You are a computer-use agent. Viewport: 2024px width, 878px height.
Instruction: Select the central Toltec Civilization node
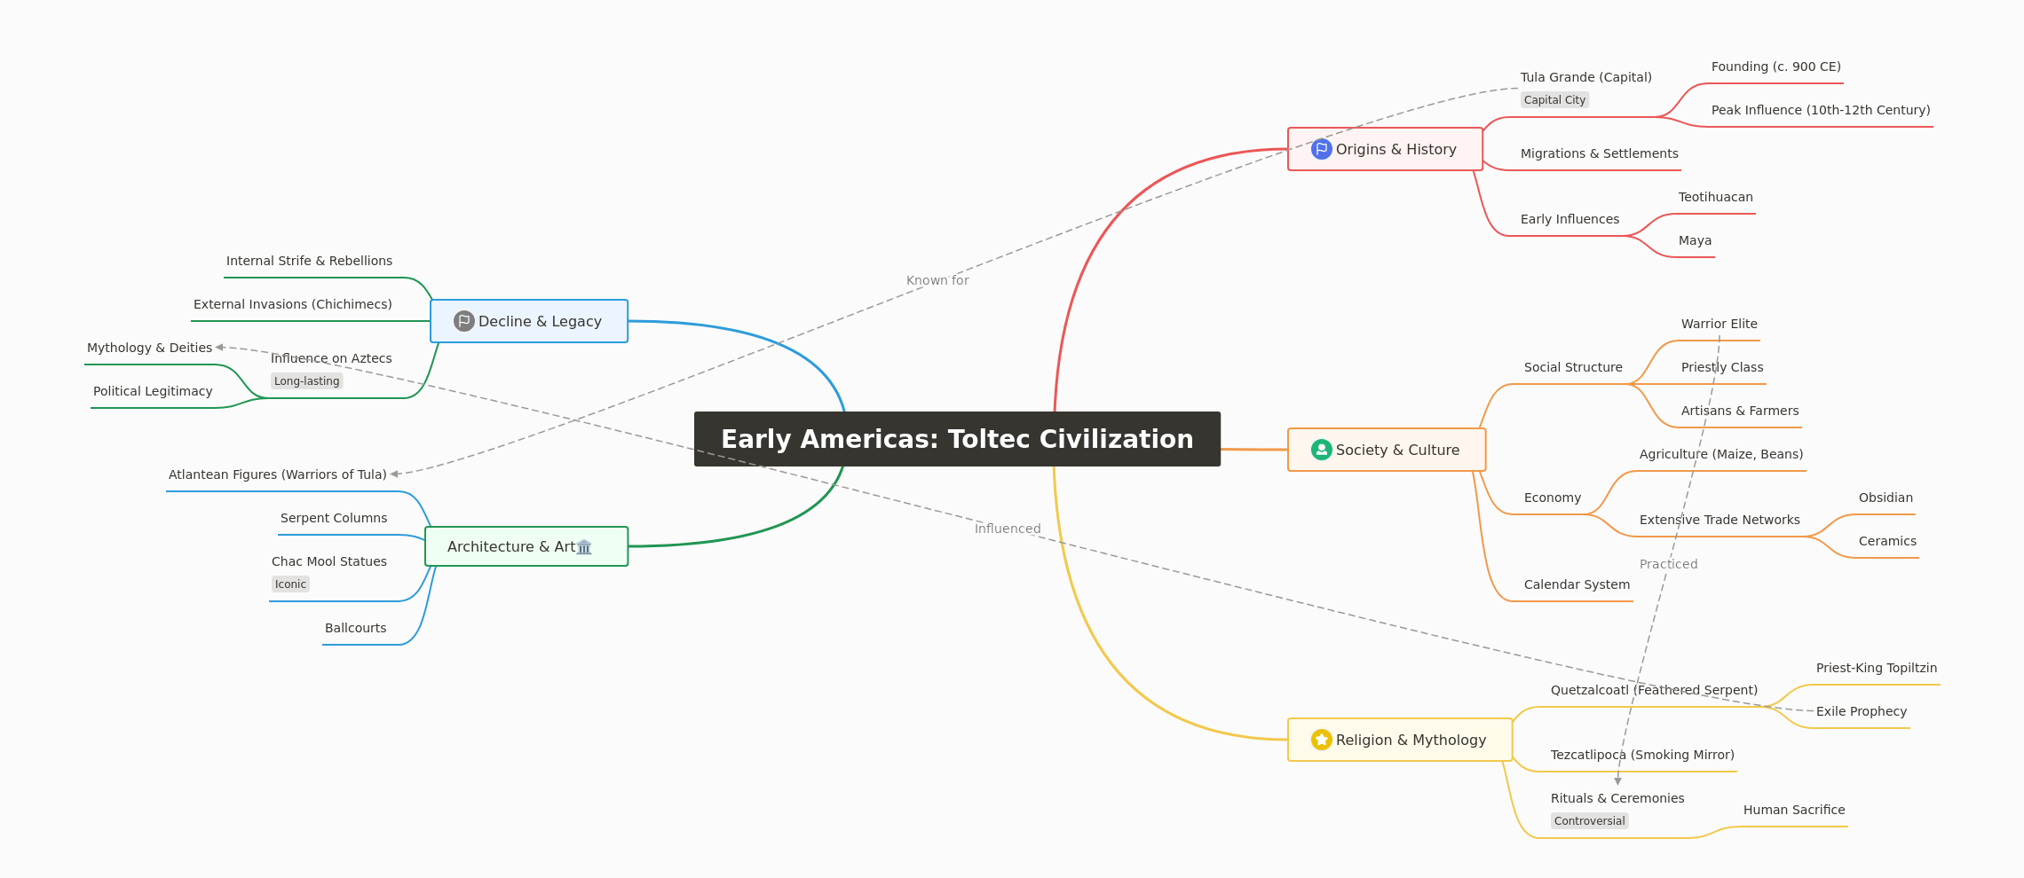pyautogui.click(x=957, y=438)
